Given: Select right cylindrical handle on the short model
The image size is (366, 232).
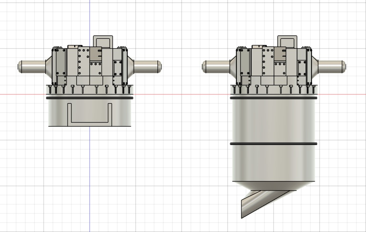Looking at the screenshot, I should point(147,66).
